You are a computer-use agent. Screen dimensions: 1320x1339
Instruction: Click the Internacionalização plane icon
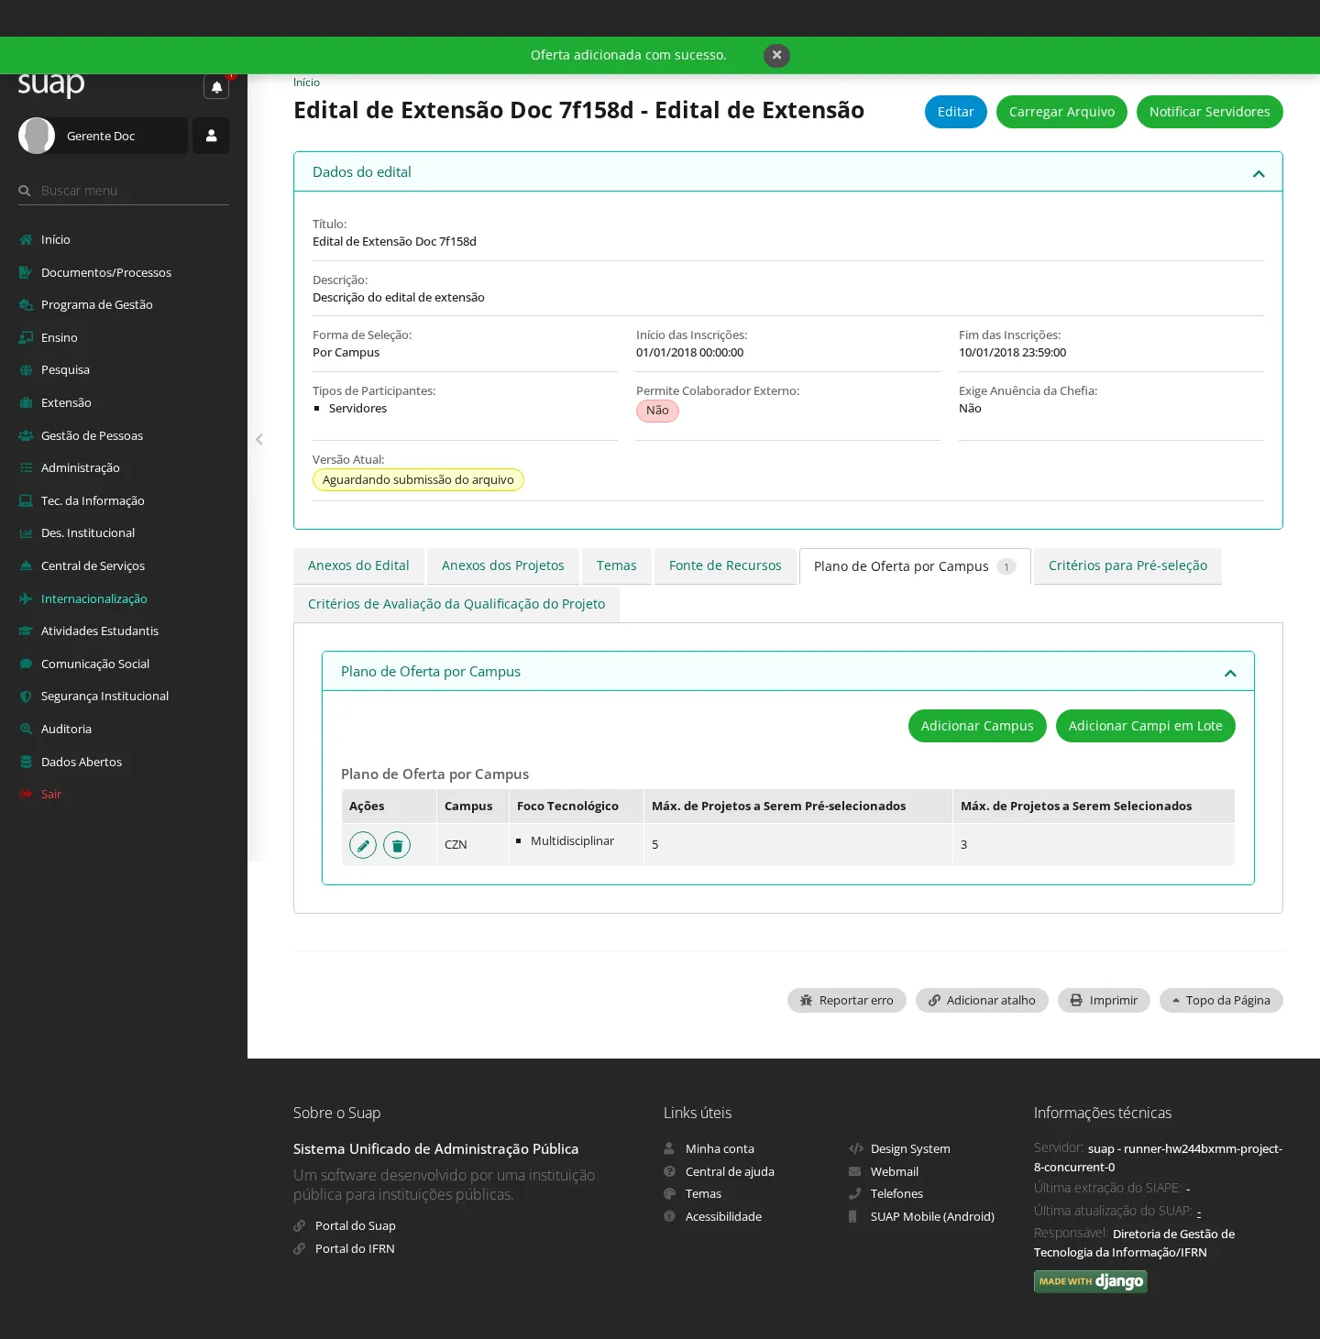click(x=26, y=598)
